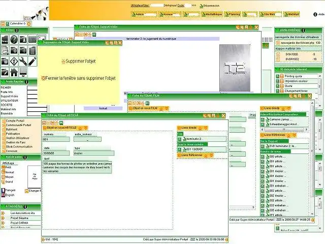Open Compte Portail tree item

[x=13, y=121]
